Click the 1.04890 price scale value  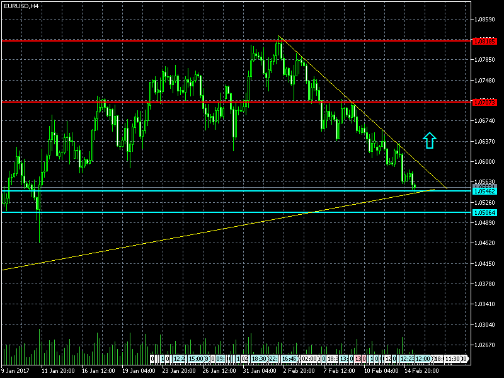point(484,223)
